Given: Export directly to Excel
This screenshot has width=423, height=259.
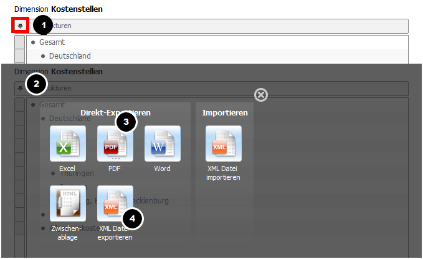Looking at the screenshot, I should tap(68, 144).
